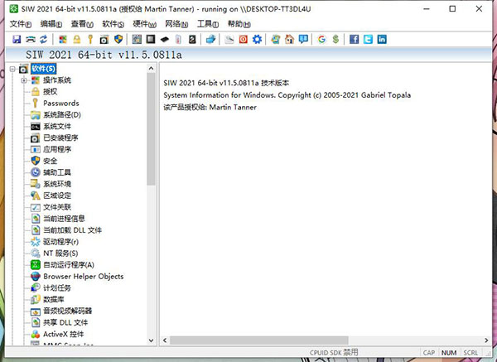Click the horizontal scrollbar right arrow

tap(486, 340)
